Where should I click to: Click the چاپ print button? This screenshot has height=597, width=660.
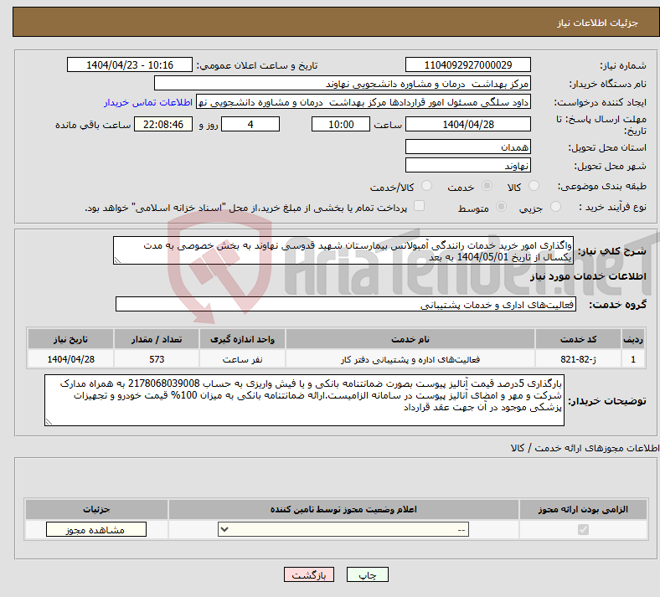tap(368, 574)
